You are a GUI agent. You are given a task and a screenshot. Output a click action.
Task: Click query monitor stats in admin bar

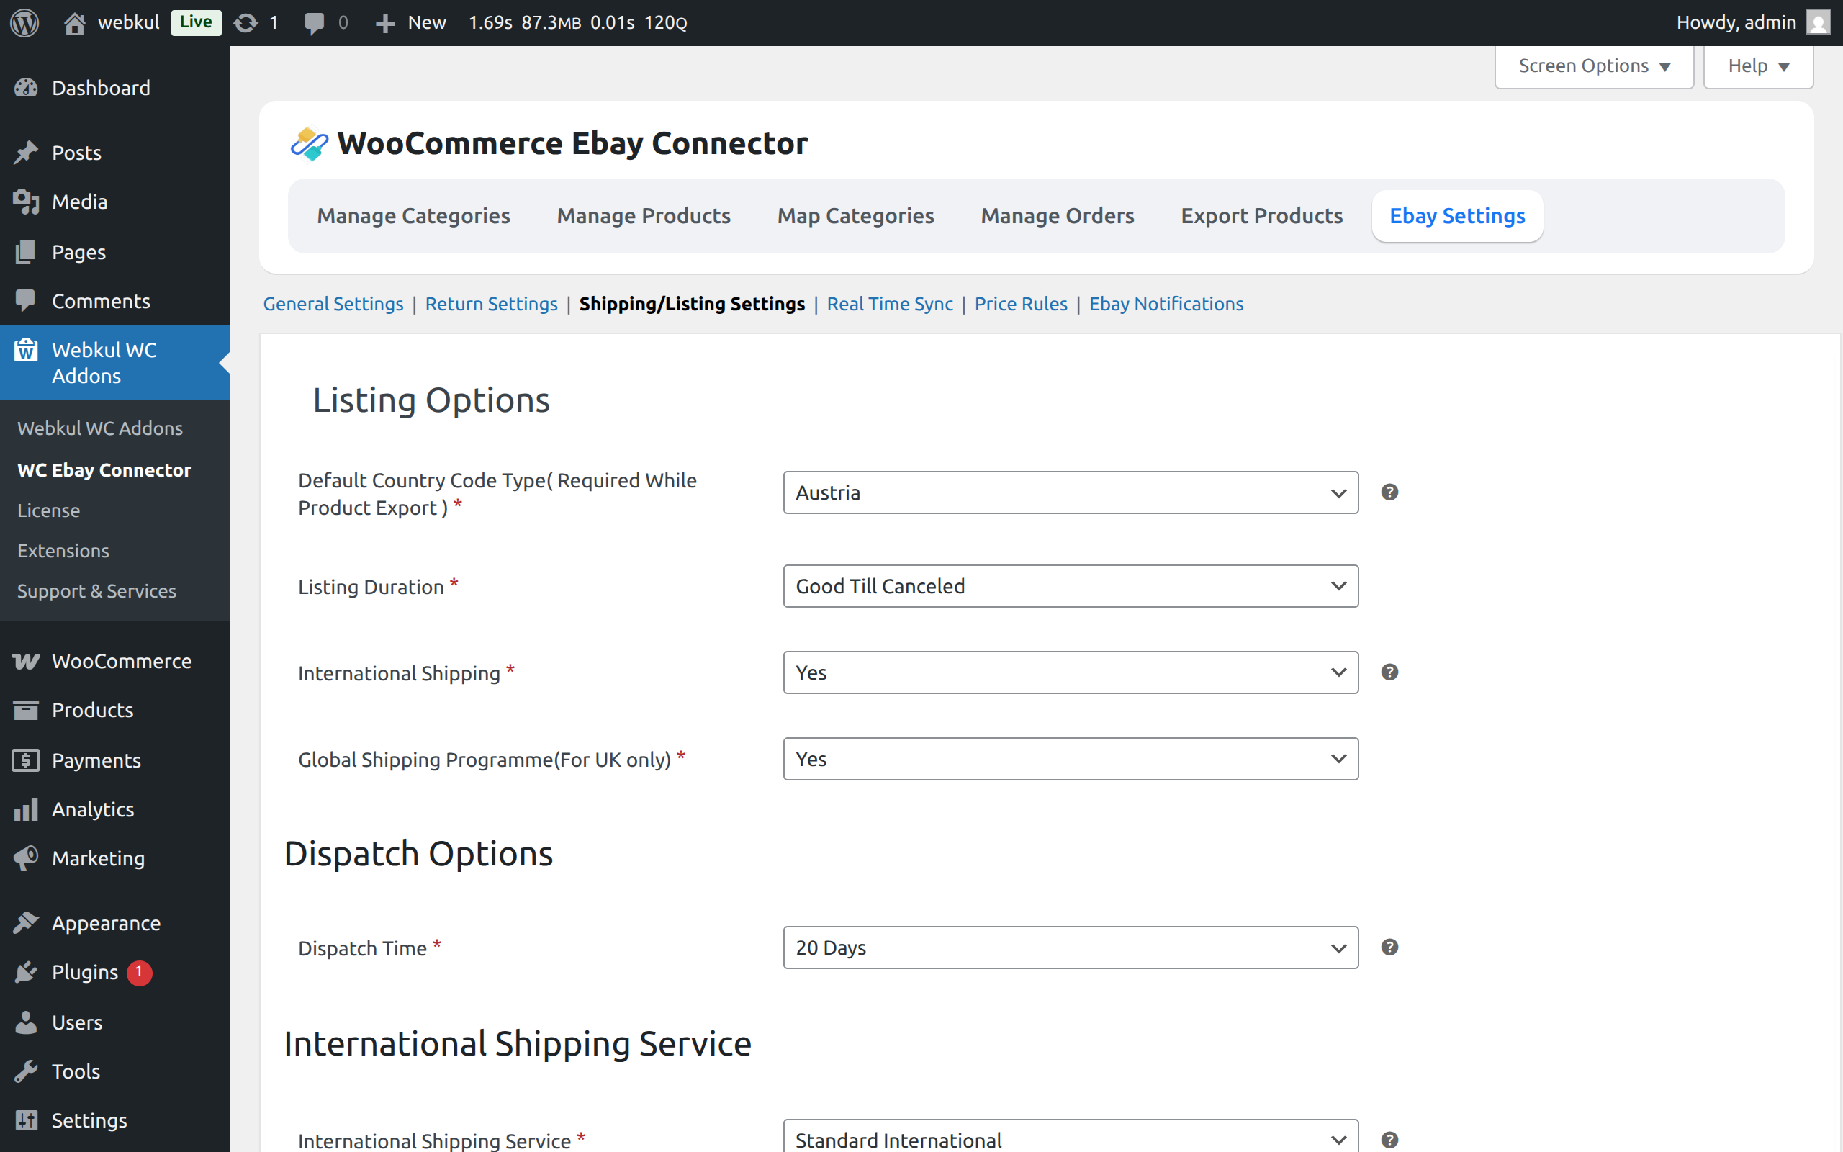click(577, 23)
